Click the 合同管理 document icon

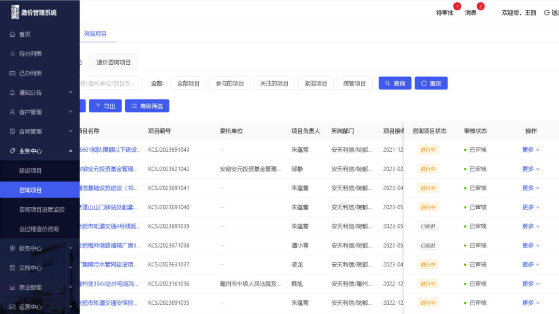pos(12,132)
